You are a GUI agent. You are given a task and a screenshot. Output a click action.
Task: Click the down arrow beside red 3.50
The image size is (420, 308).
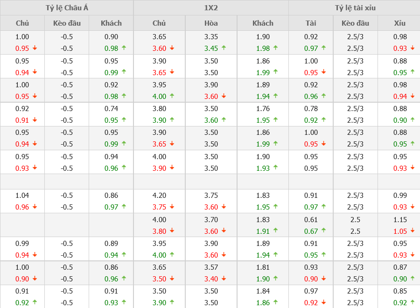point(172,279)
